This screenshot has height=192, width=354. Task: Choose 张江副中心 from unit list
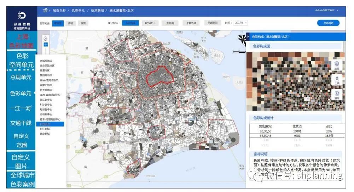46,100
